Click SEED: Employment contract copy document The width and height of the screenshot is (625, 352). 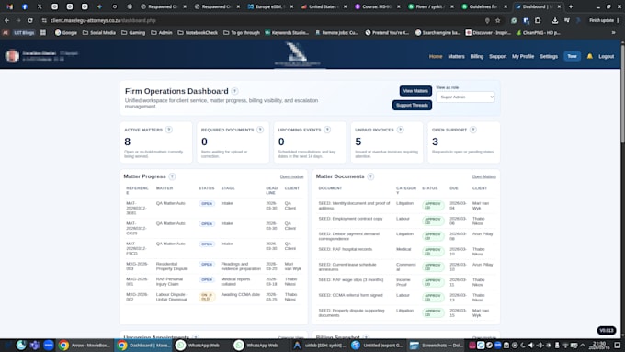click(x=350, y=219)
